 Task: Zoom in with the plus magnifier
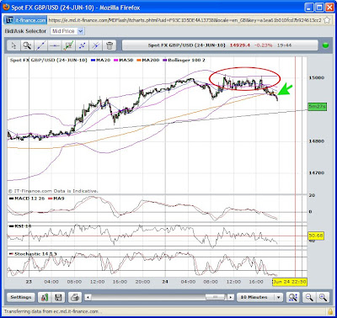[x=323, y=297]
